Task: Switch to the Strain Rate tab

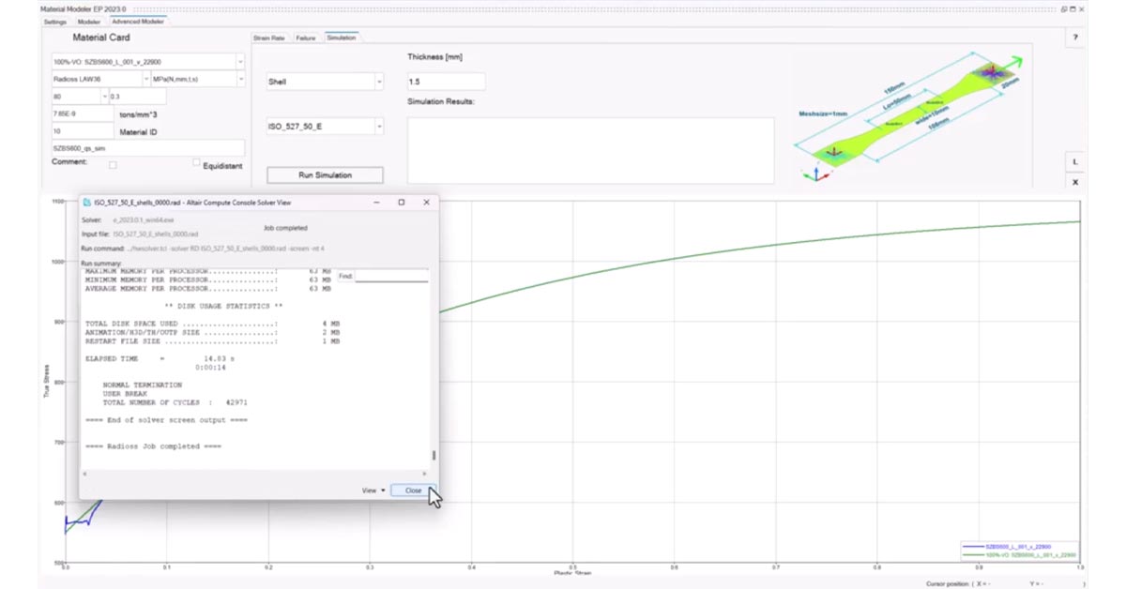Action: 268,38
